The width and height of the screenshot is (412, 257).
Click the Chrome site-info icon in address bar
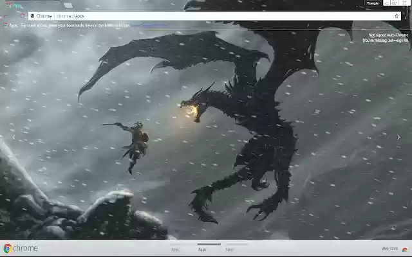[33, 16]
